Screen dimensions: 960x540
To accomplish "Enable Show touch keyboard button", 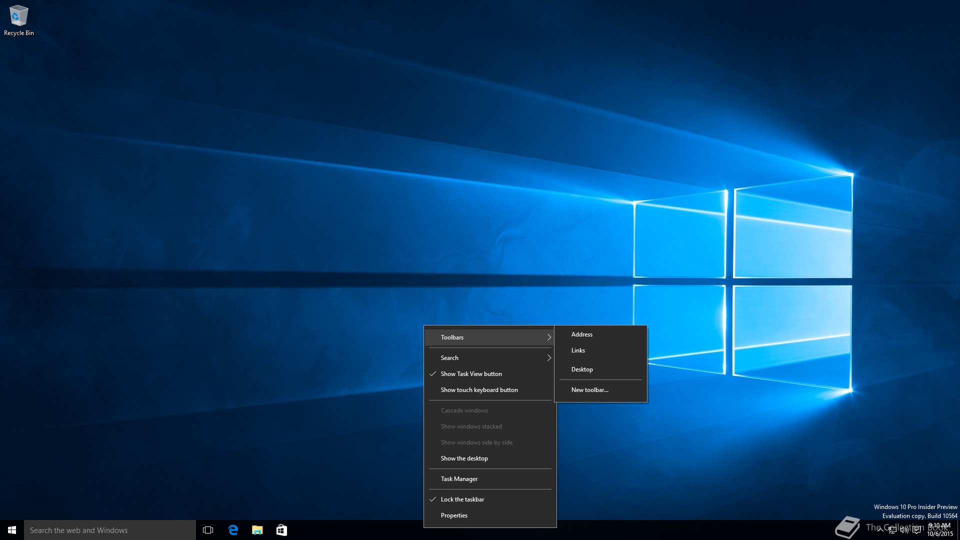I will 490,390.
